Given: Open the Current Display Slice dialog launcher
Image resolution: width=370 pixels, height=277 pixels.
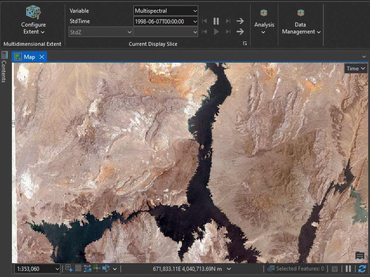Looking at the screenshot, I should coord(245,43).
